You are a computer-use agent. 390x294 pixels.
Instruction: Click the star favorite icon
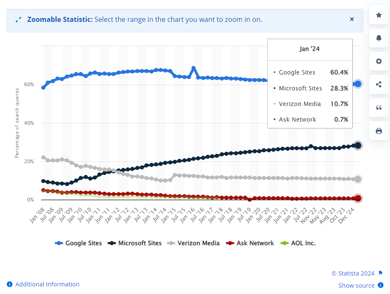pyautogui.click(x=379, y=15)
